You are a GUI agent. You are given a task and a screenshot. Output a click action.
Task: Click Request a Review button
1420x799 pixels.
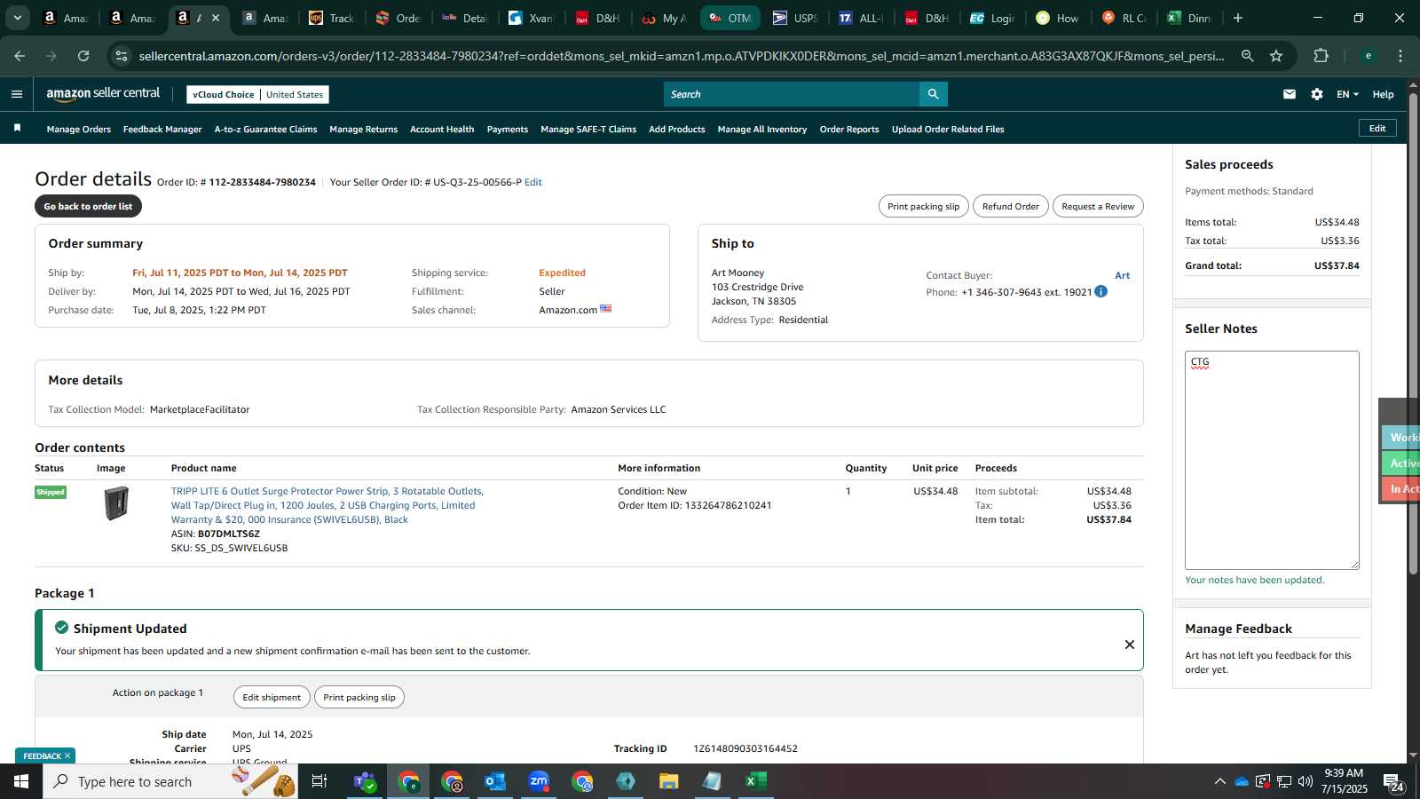1098,206
